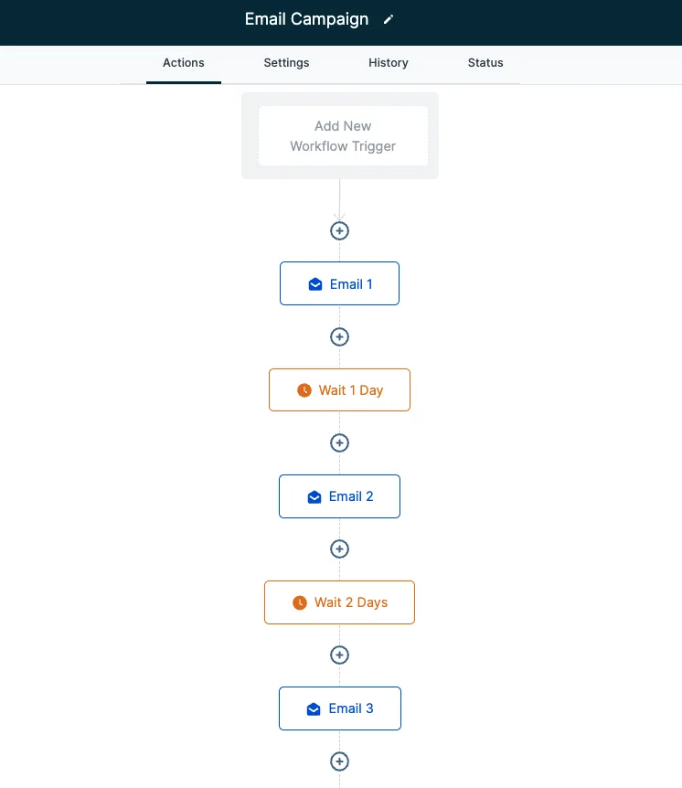Click the plus icon between Wait 2 Days and Email 3
Screen dimensions: 682x788
(x=339, y=655)
